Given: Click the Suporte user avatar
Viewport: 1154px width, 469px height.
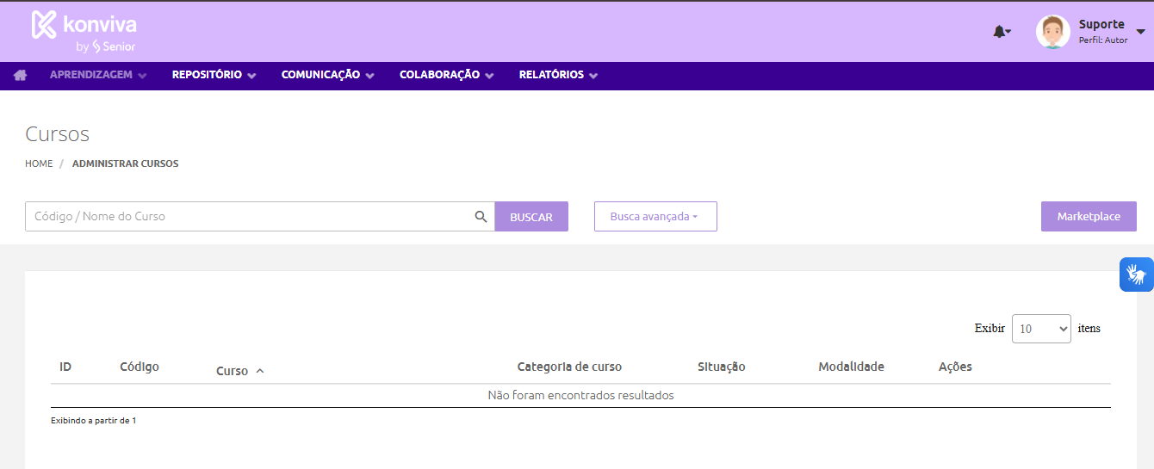Looking at the screenshot, I should coord(1052,32).
